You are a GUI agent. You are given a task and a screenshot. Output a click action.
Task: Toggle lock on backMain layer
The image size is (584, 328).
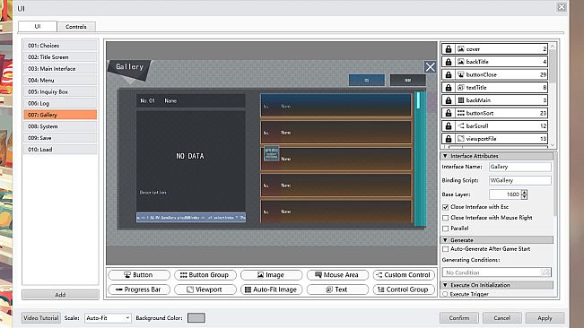coord(449,100)
